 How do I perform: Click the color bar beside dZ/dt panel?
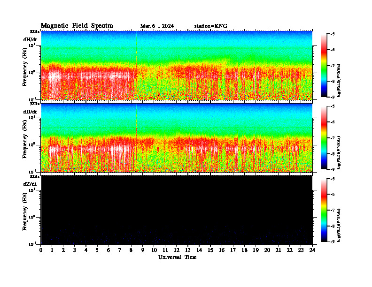(324, 210)
